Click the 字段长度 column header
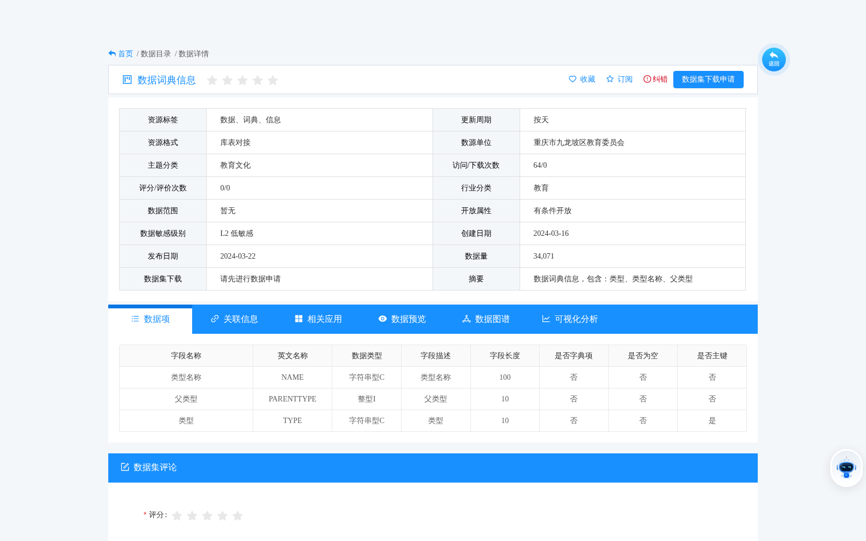 point(504,355)
